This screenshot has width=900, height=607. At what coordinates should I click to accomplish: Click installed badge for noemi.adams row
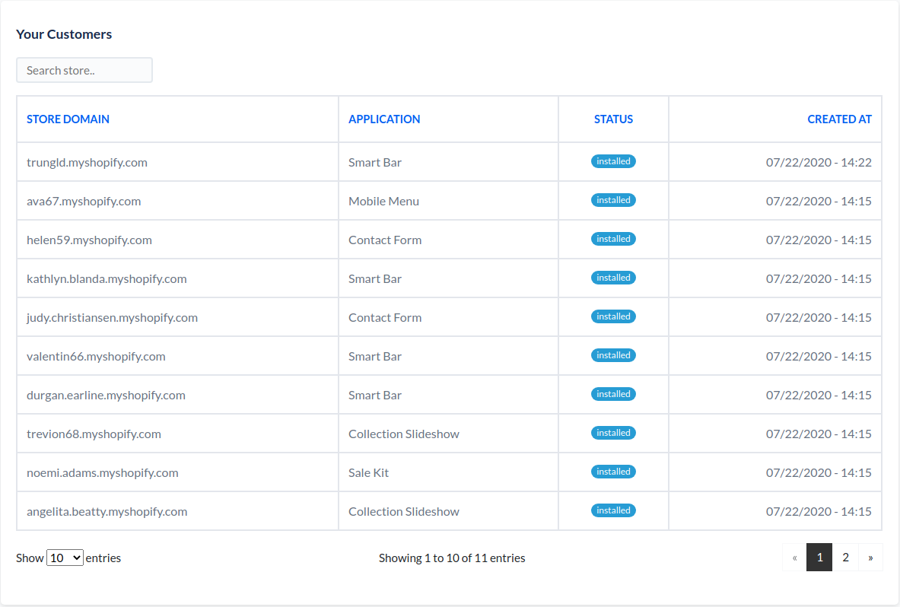tap(613, 472)
